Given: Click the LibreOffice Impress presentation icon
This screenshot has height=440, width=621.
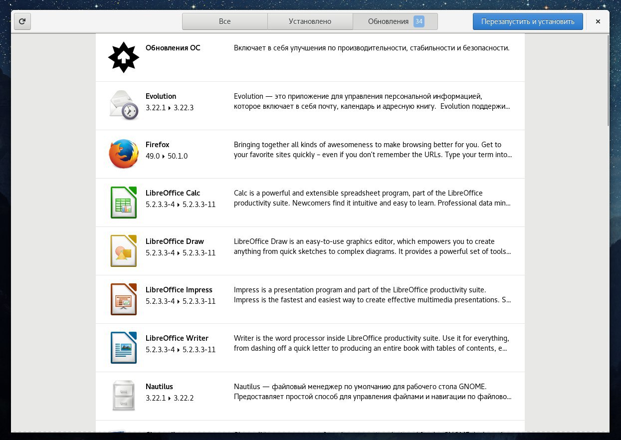Looking at the screenshot, I should point(124,299).
